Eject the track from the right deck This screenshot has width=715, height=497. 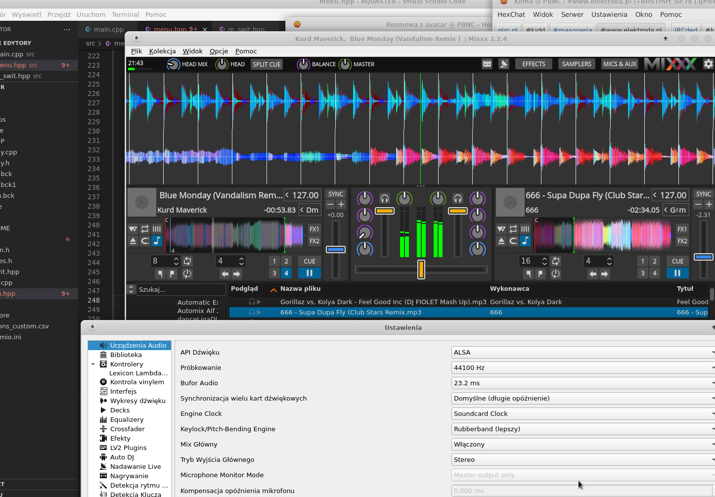(501, 241)
